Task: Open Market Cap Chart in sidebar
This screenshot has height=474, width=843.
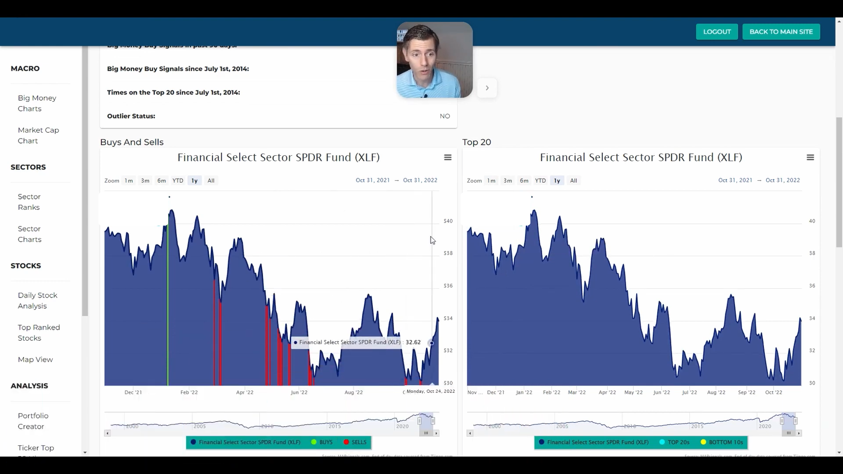Action: coord(38,135)
